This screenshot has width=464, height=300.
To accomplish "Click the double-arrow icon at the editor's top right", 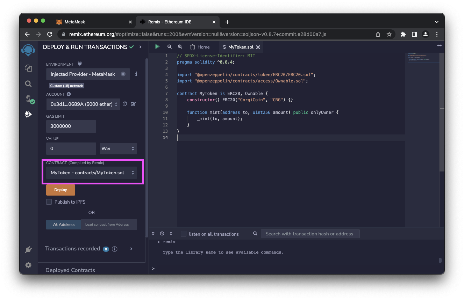I will click(x=439, y=46).
